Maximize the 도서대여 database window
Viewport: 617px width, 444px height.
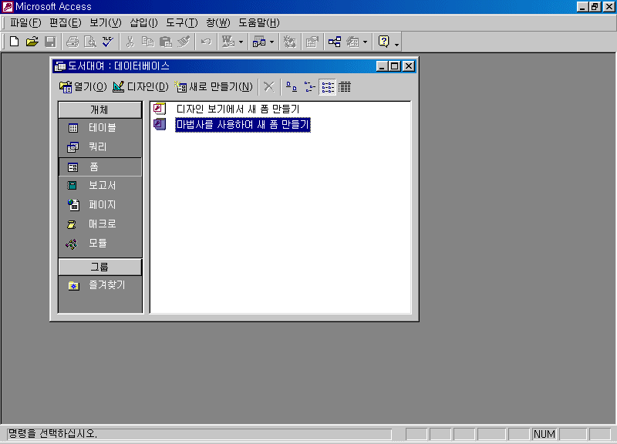click(x=395, y=66)
